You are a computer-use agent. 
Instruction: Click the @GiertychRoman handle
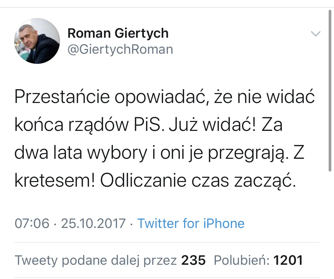pos(120,49)
